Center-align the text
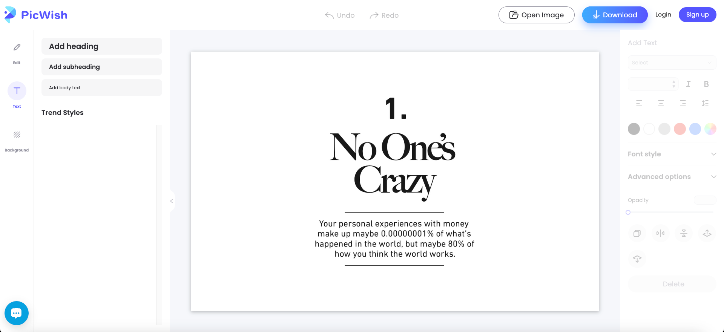This screenshot has width=724, height=332. [661, 103]
